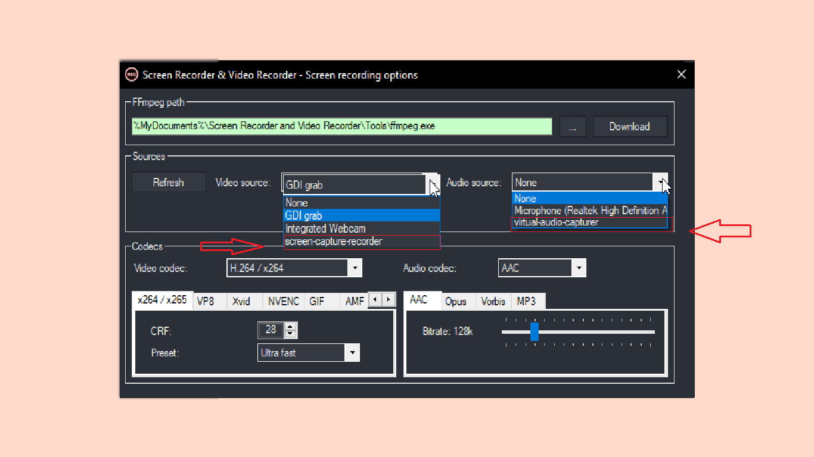This screenshot has height=457, width=814.
Task: Click the Bitrate slider track right side
Action: (597, 332)
